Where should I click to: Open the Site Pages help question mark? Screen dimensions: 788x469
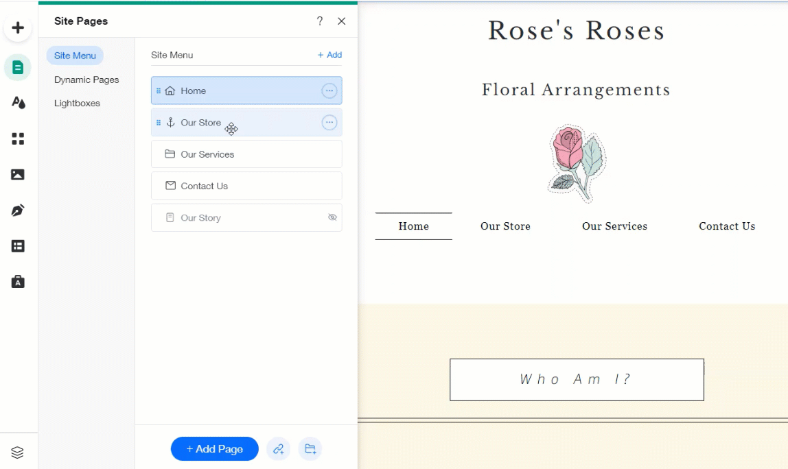319,21
